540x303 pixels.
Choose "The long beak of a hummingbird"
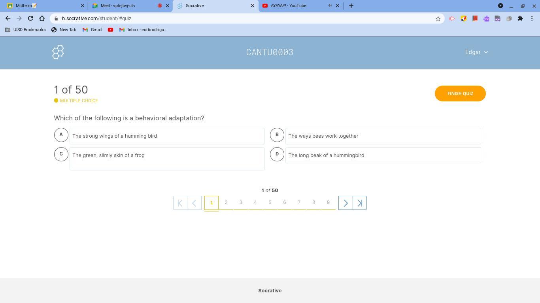(383, 155)
